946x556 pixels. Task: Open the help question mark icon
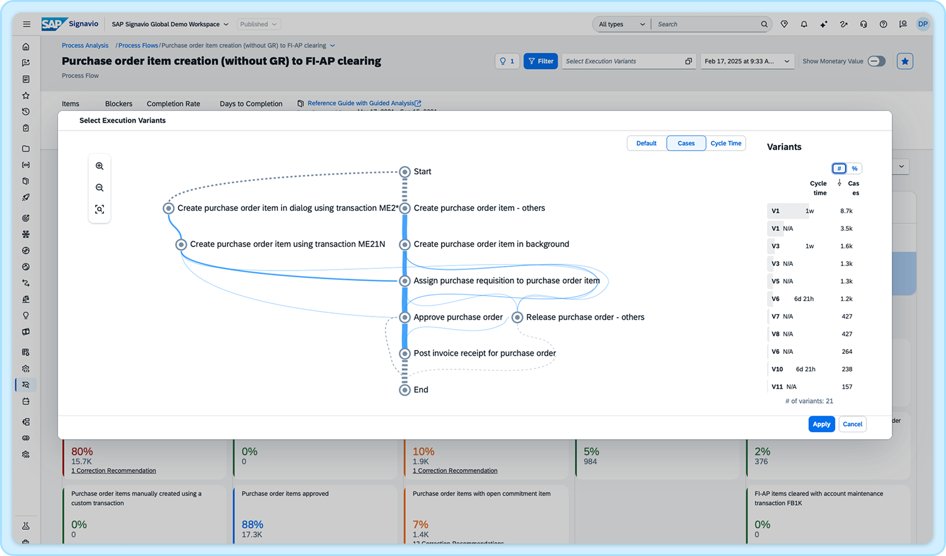point(883,24)
